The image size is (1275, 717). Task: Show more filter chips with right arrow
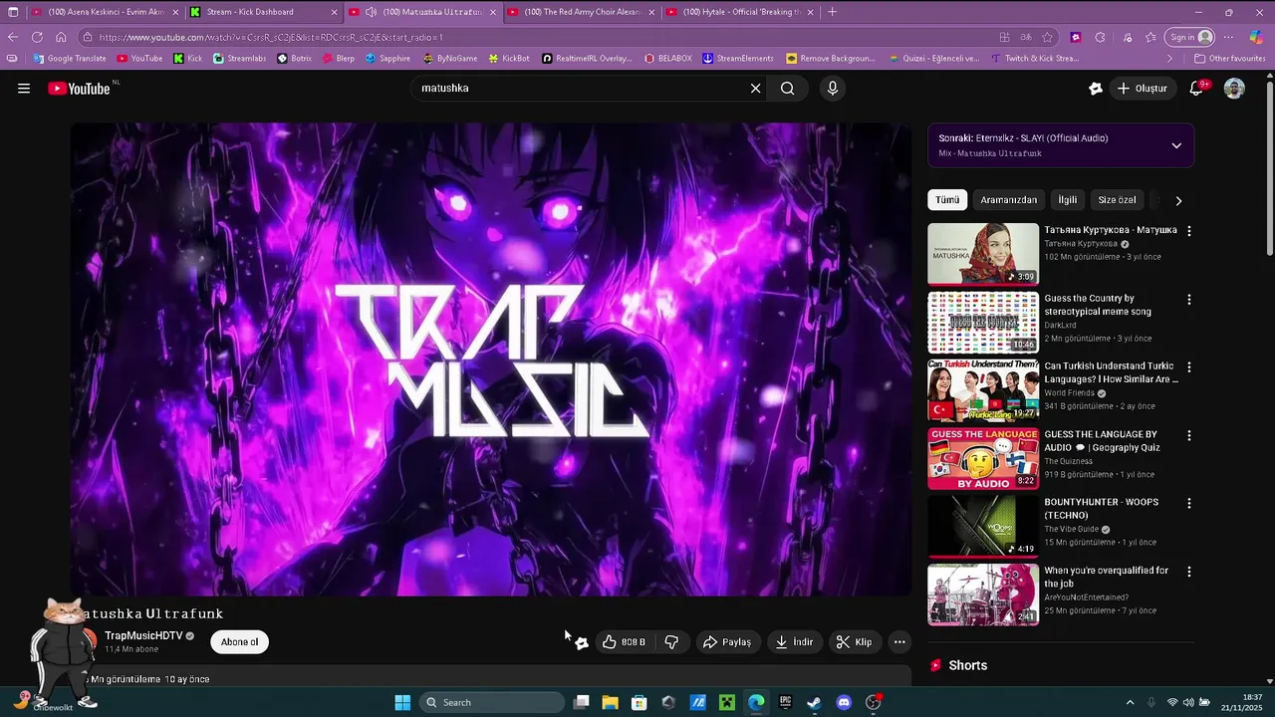[x=1178, y=200]
